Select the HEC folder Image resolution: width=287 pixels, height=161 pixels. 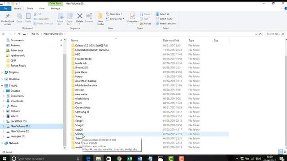point(78,55)
